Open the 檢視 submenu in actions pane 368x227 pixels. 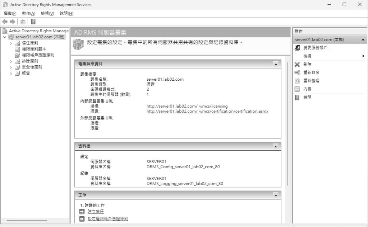(x=329, y=56)
